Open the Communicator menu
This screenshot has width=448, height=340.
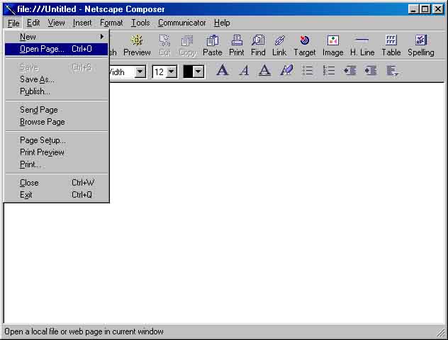(182, 23)
